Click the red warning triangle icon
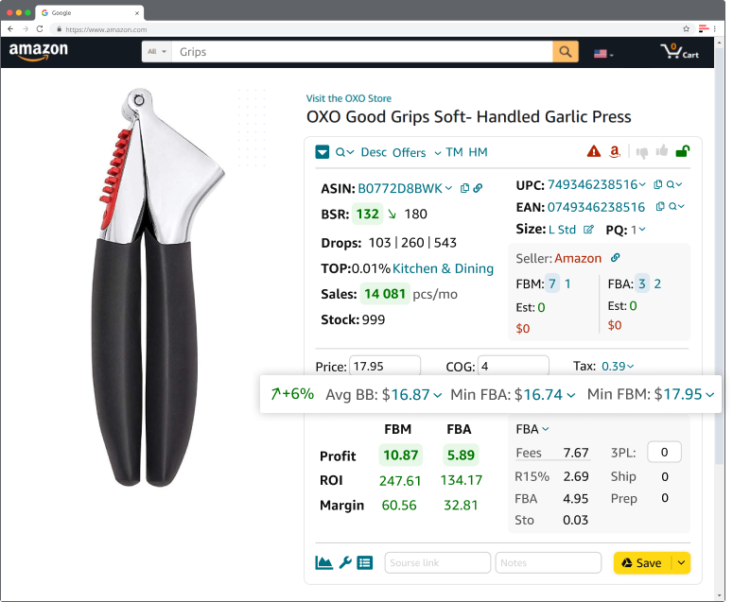This screenshot has width=733, height=602. pyautogui.click(x=594, y=151)
